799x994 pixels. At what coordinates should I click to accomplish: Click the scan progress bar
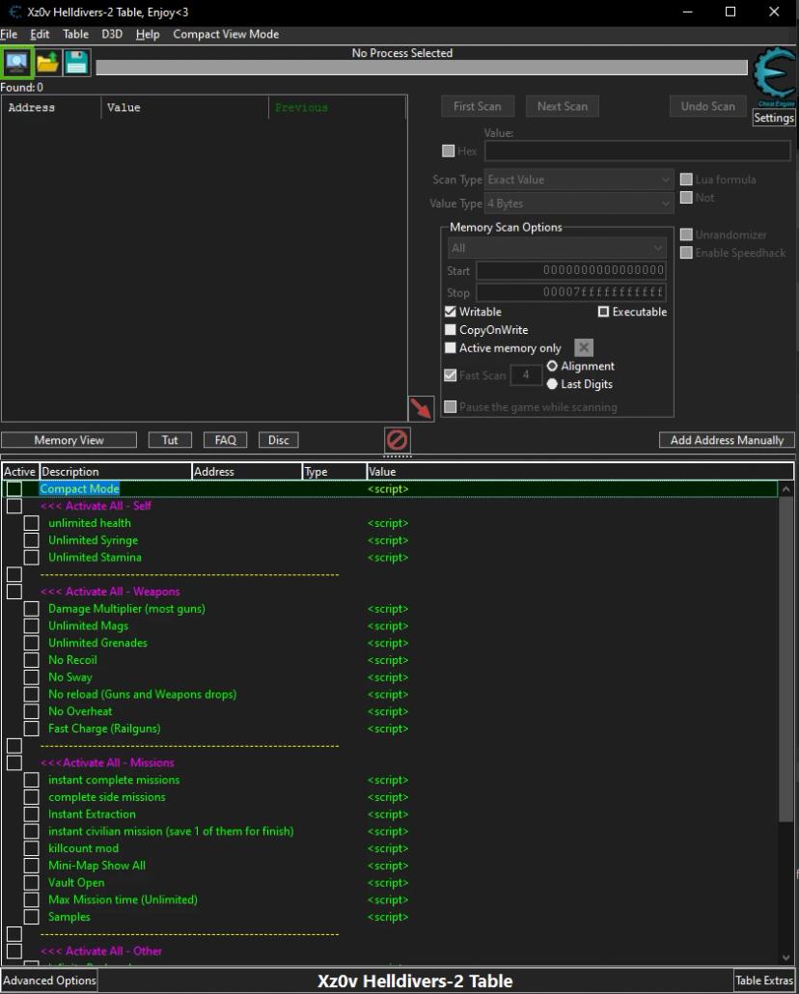[421, 68]
